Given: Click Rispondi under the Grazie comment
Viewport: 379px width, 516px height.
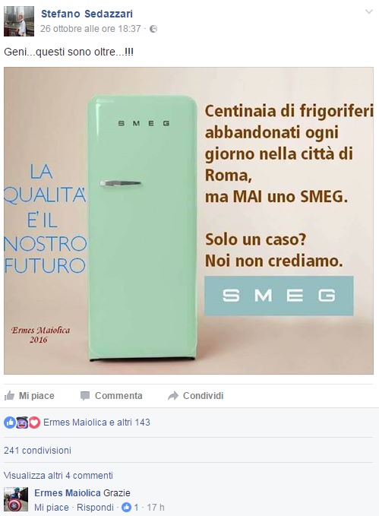Looking at the screenshot, I should (95, 508).
